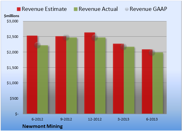This screenshot has height=131, width=182.
Task: Click the '12-2012' quarter label
Action: [x=95, y=119]
